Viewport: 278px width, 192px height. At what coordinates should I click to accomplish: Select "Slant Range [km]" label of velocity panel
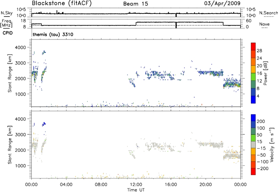(10, 145)
